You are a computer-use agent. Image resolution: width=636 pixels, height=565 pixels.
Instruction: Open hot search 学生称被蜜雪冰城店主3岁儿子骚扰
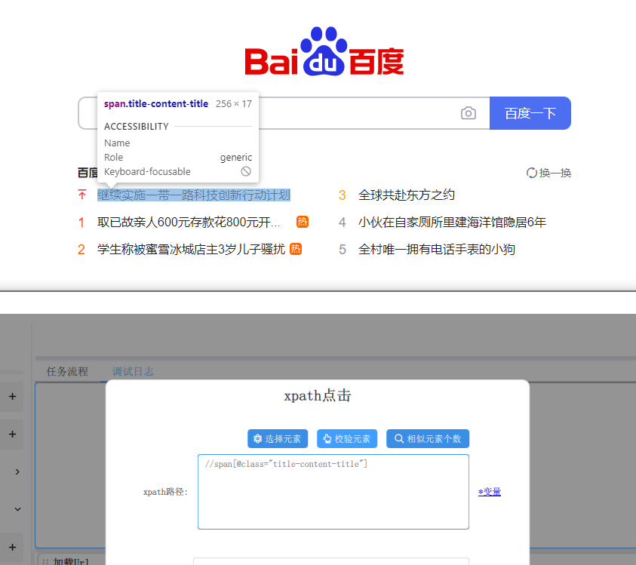click(x=192, y=250)
